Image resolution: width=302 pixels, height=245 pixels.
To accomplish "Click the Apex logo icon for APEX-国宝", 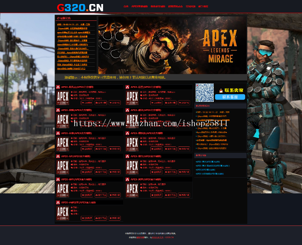I will point(127,156).
